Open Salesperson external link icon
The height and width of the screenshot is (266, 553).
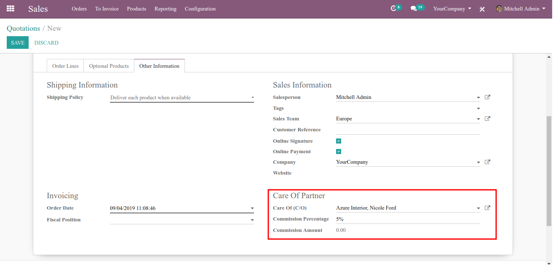pyautogui.click(x=487, y=97)
